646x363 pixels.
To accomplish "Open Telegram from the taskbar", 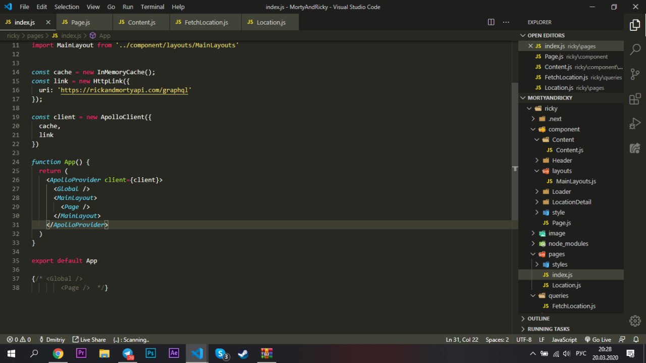I will point(128,353).
